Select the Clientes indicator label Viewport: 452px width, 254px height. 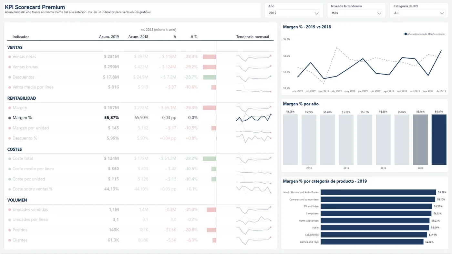[x=20, y=240]
